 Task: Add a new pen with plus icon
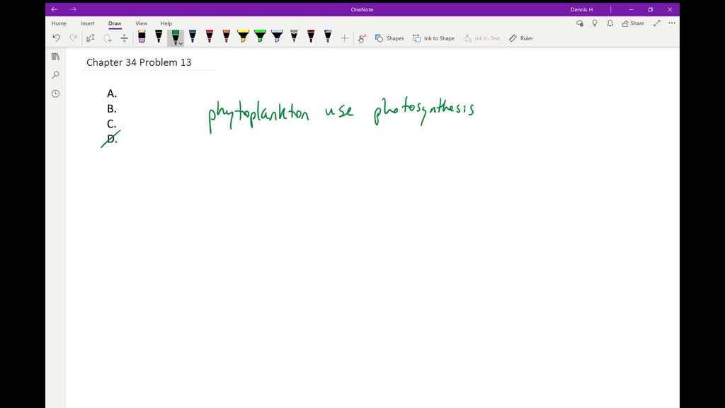(x=345, y=38)
